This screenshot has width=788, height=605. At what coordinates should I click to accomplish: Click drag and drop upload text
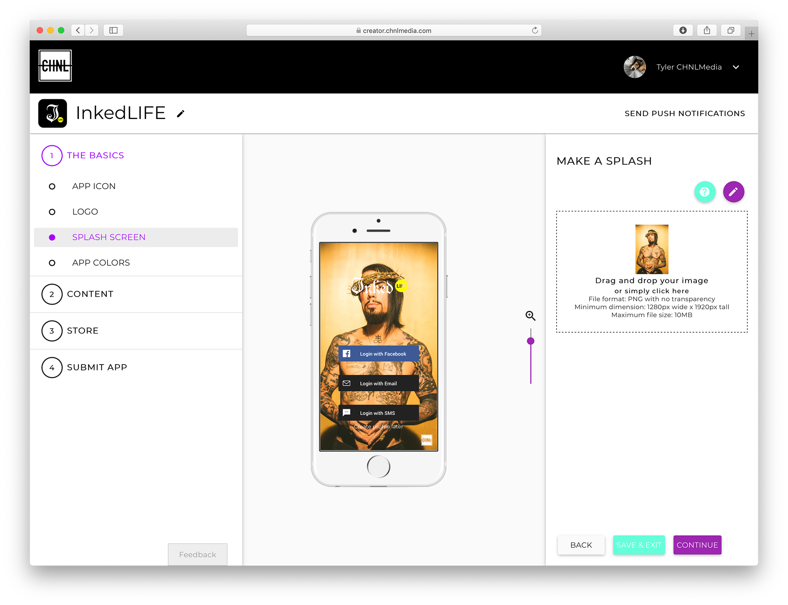pos(651,281)
